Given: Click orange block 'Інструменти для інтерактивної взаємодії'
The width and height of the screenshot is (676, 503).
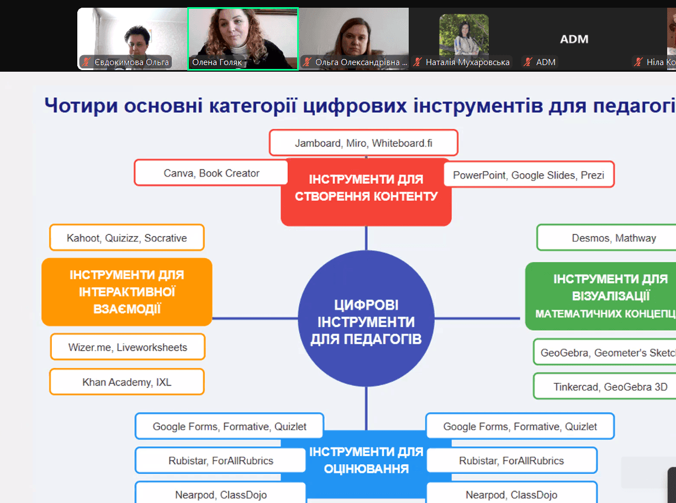Looking at the screenshot, I should 127,292.
